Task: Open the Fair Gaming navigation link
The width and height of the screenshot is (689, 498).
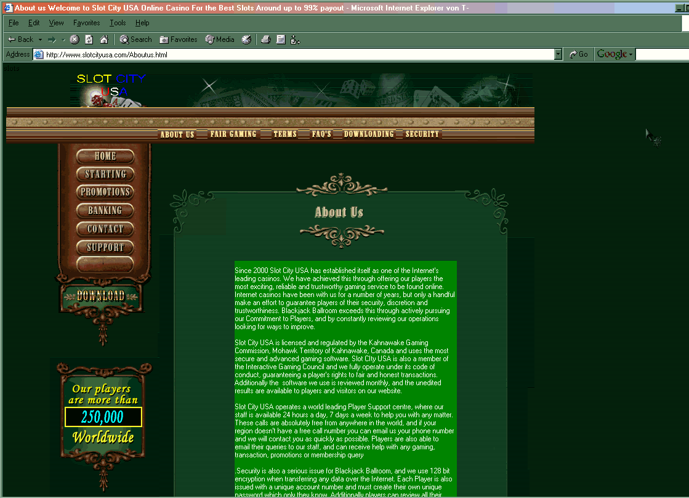Action: pyautogui.click(x=233, y=134)
